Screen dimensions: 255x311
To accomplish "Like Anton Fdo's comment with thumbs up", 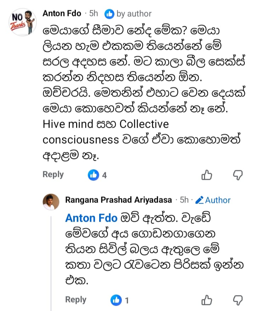I will [206, 175].
